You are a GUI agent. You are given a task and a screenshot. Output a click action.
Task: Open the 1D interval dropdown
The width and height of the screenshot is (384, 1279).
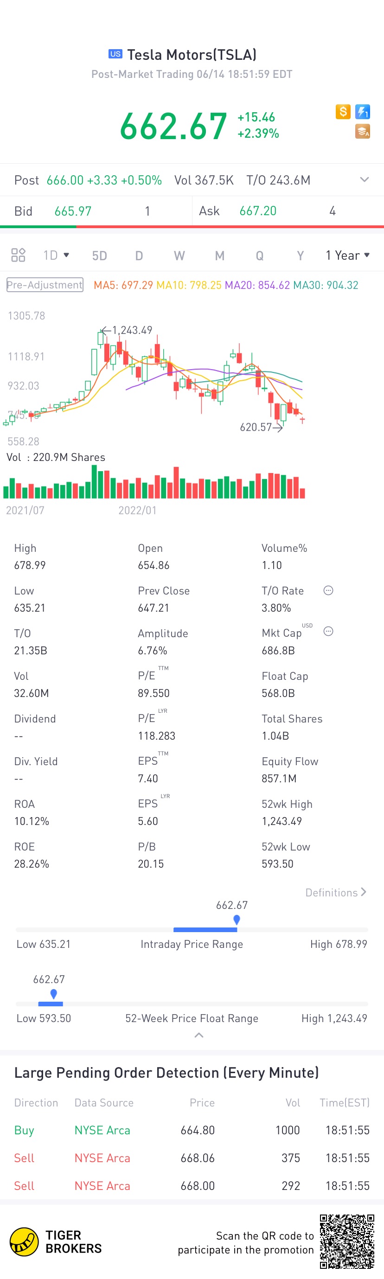point(56,255)
